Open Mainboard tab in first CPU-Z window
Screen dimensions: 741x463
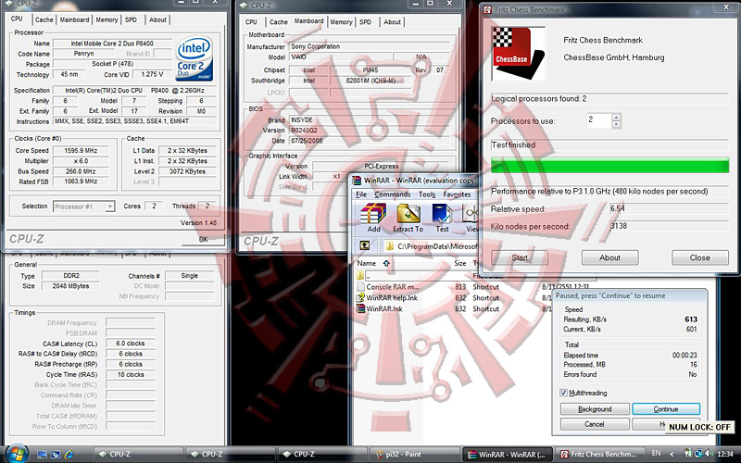tap(75, 19)
